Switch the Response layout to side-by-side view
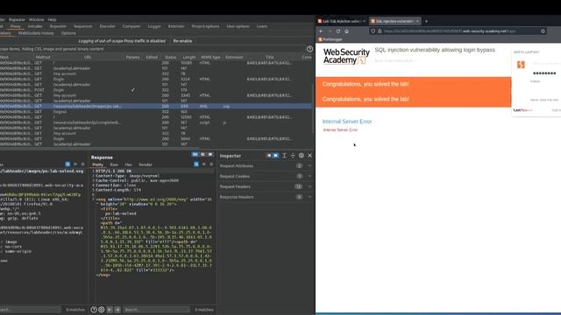This screenshot has height=315, width=561. (195, 154)
